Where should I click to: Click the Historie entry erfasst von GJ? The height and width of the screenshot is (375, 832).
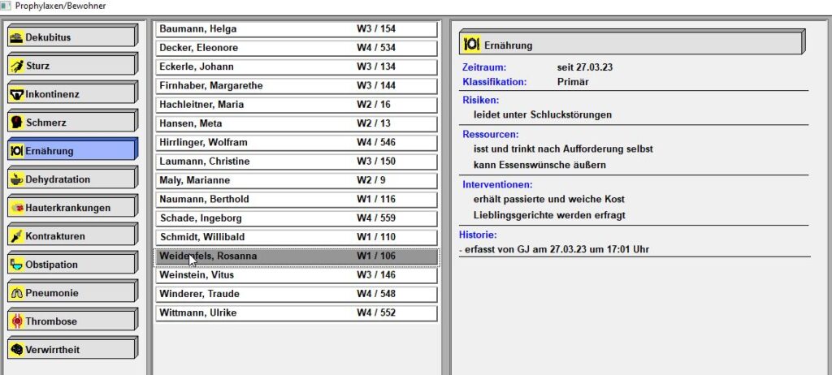click(x=554, y=249)
